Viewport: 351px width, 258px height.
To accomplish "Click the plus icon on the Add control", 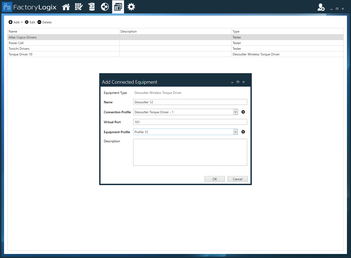I will click(x=10, y=22).
